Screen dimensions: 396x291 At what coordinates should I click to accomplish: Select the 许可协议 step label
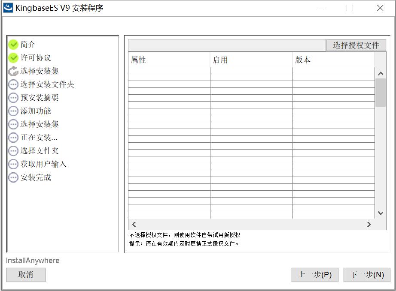coord(36,58)
